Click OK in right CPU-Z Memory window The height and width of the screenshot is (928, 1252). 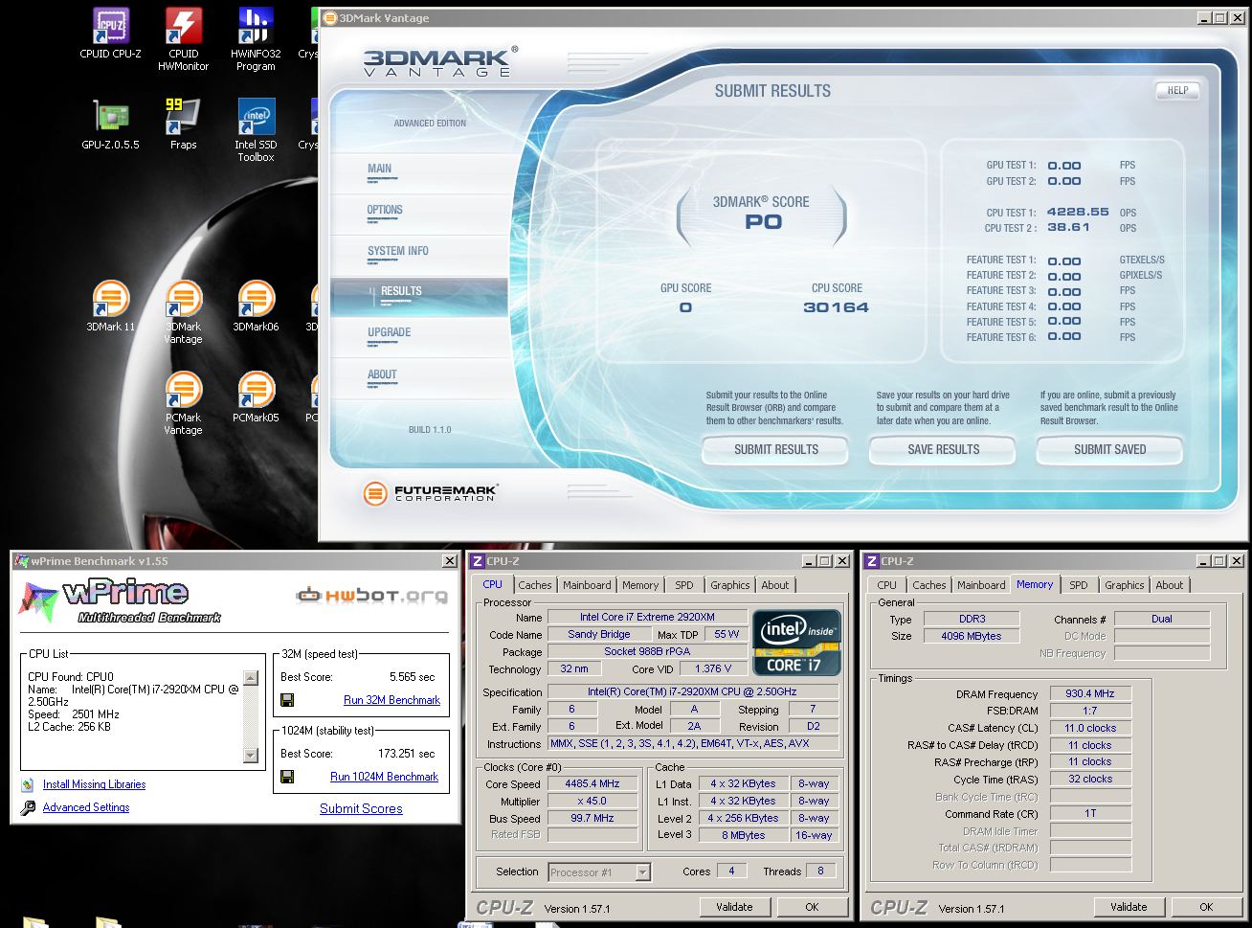(1206, 907)
